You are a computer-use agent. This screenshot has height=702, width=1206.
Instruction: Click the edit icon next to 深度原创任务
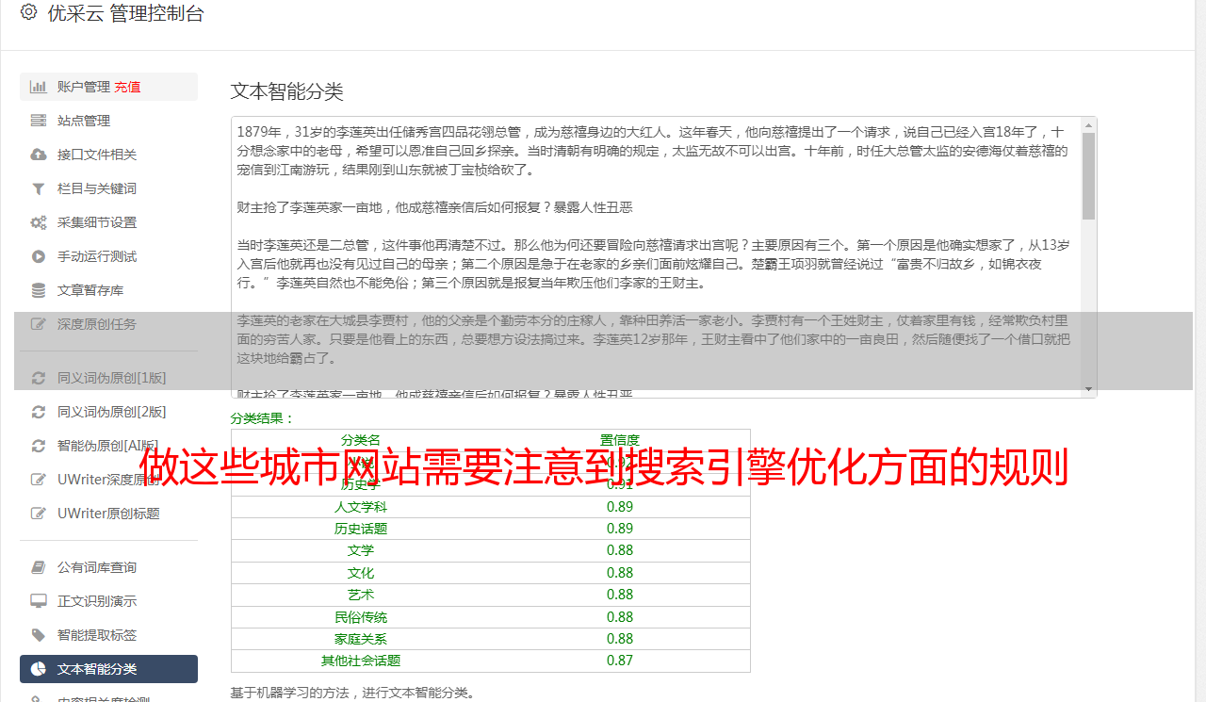click(x=39, y=324)
